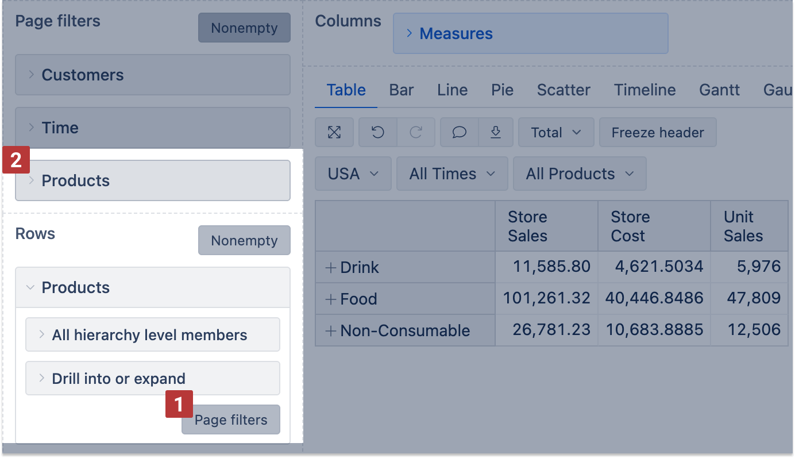Click the redo arrow icon

point(416,133)
